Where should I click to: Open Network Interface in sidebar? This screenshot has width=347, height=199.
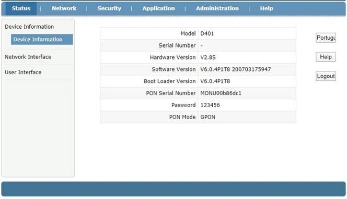tap(28, 57)
